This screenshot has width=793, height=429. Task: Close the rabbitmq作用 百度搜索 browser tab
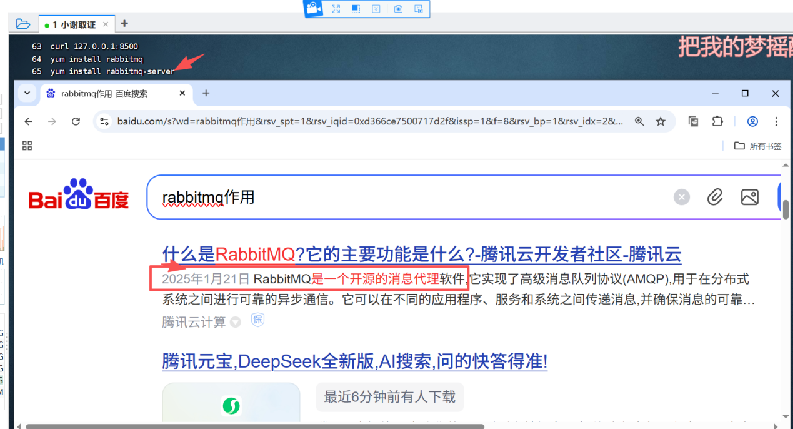pyautogui.click(x=182, y=93)
